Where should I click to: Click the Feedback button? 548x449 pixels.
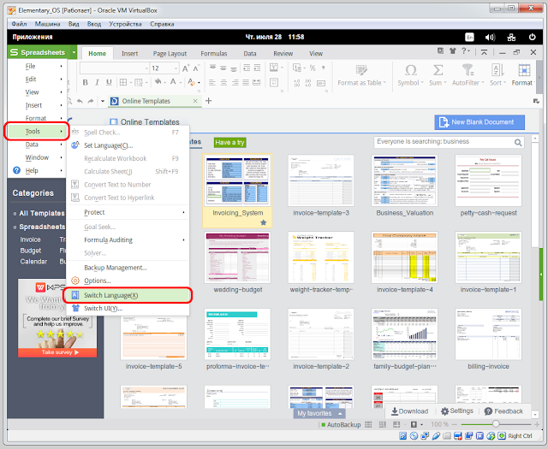point(503,411)
